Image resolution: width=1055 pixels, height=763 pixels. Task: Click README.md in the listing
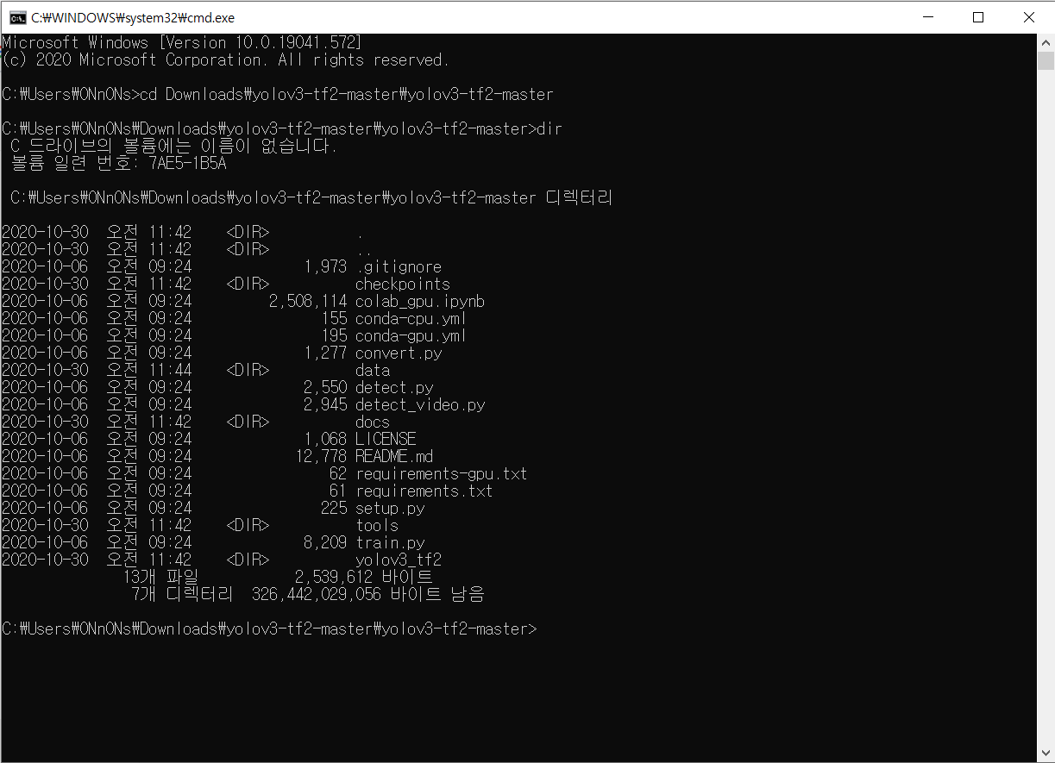point(394,457)
